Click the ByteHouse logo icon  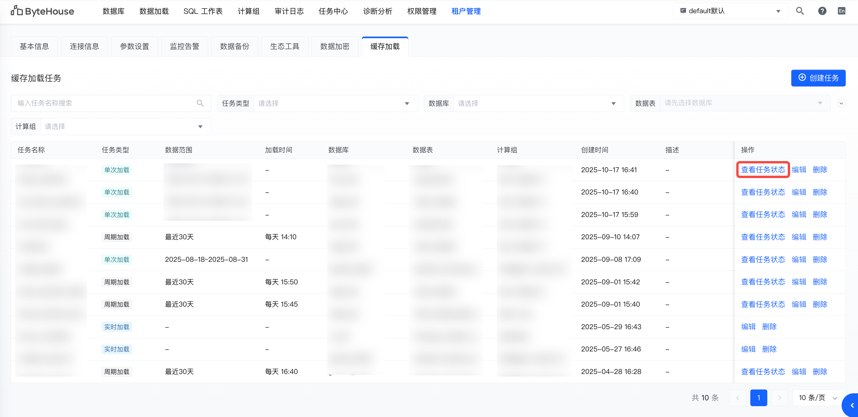click(x=16, y=11)
